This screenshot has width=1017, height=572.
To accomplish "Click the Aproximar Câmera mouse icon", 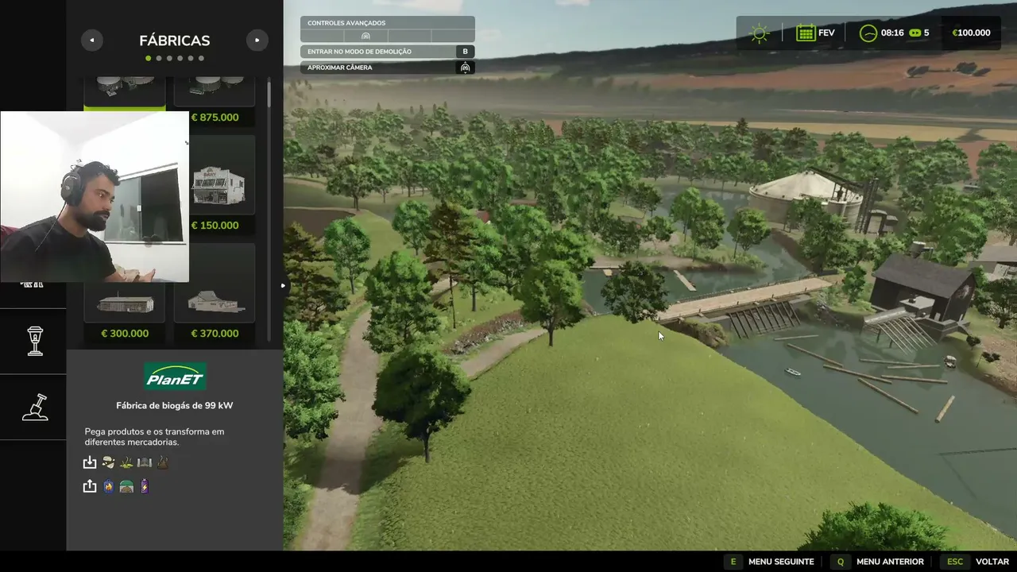I will 466,68.
